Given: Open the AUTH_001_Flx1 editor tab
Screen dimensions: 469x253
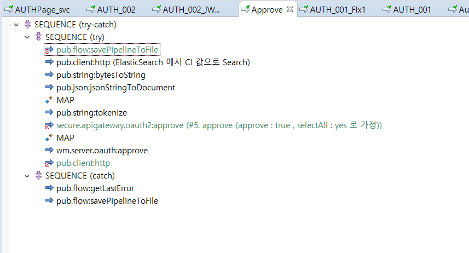Looking at the screenshot, I should (x=337, y=9).
